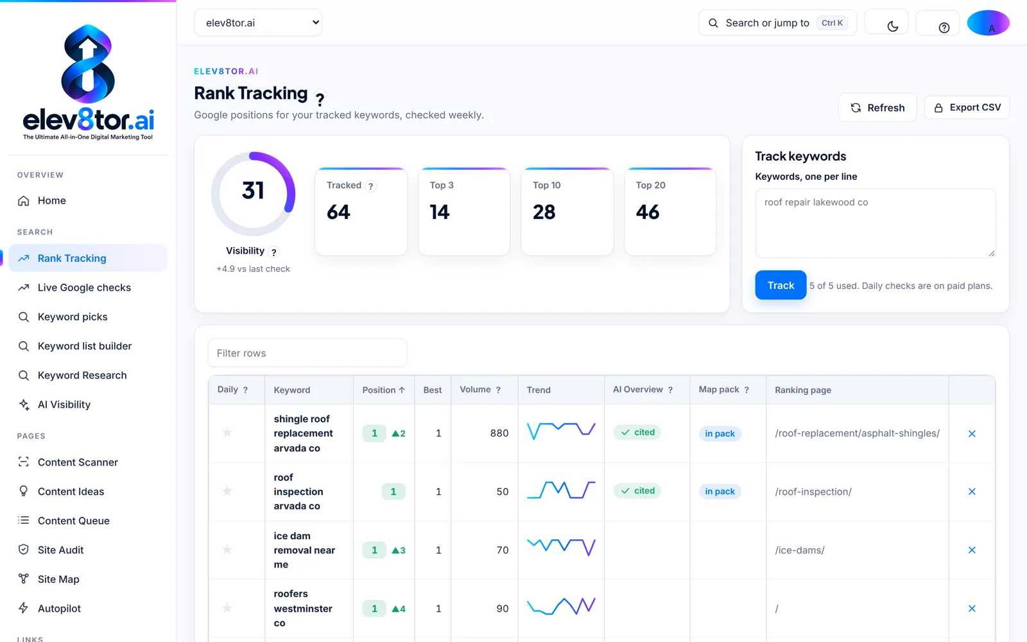Open Autopilot in sidebar
This screenshot has width=1027, height=642.
[88, 608]
